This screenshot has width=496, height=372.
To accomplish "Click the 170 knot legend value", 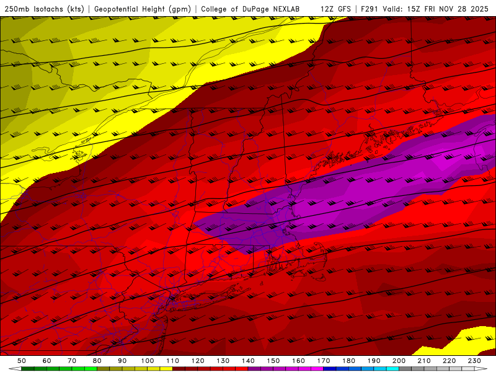I will 323,361.
